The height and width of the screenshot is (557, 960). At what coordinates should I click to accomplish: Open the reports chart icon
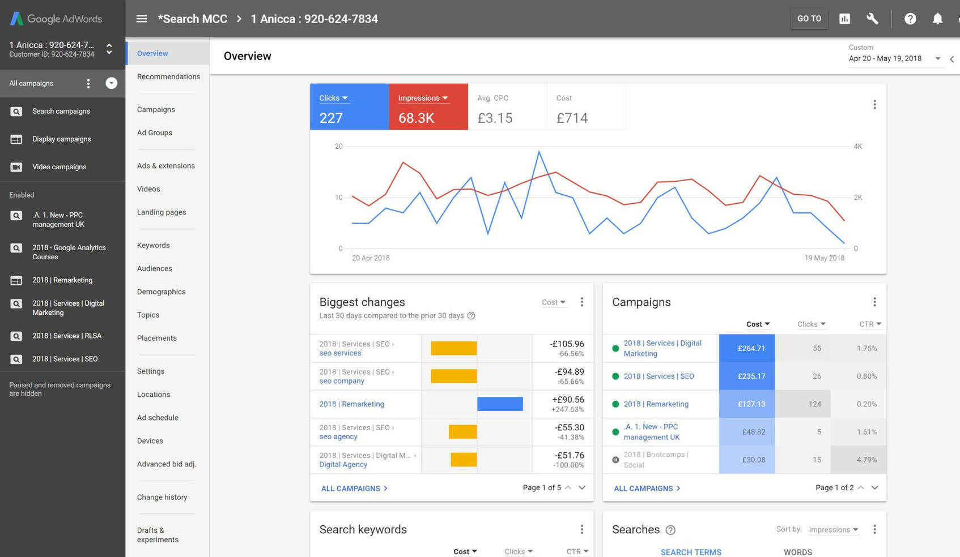[844, 19]
